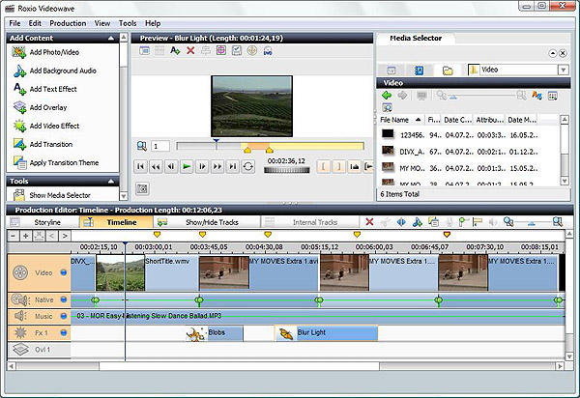Click the Blur Light effect clip icon
580x398 pixels.
pyautogui.click(x=286, y=333)
